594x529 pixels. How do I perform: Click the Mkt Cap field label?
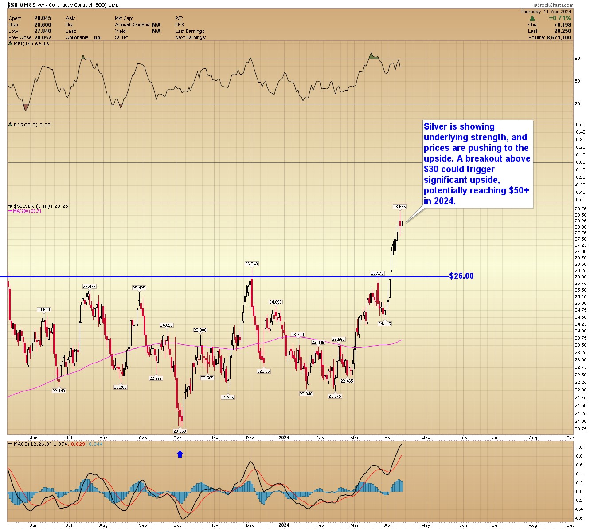coord(124,18)
